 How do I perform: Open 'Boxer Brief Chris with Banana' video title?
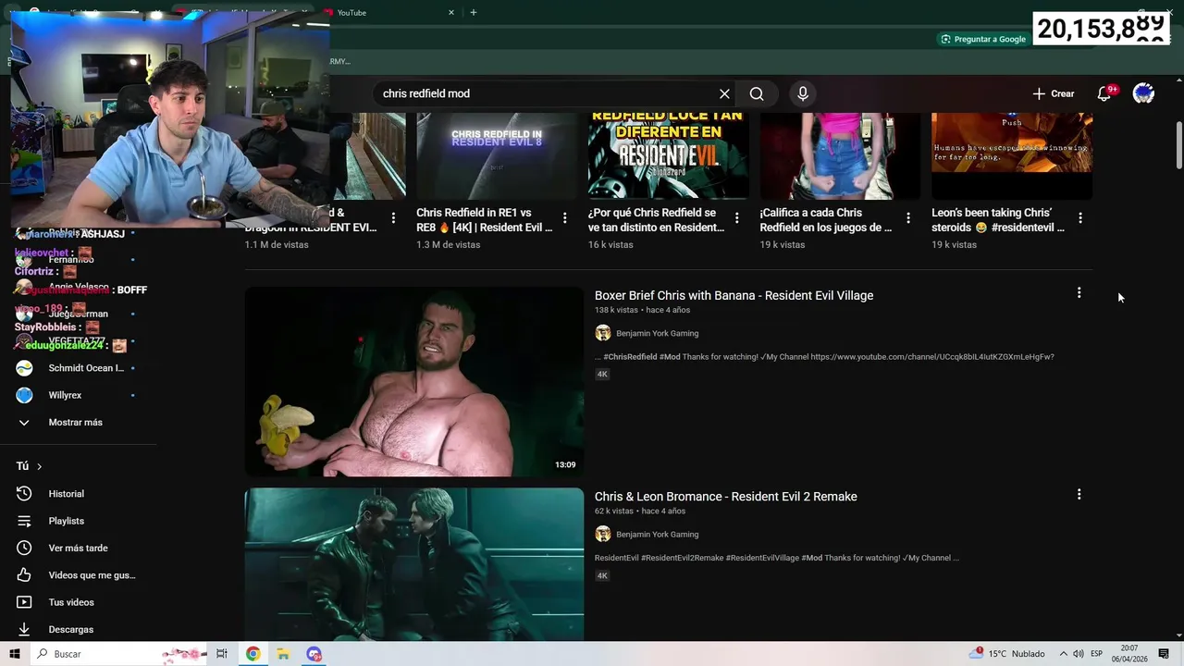(x=734, y=295)
